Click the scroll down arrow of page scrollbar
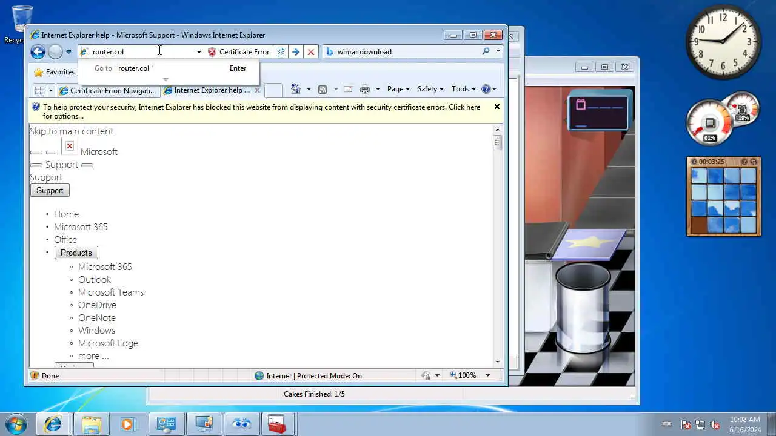This screenshot has height=436, width=776. 498,362
